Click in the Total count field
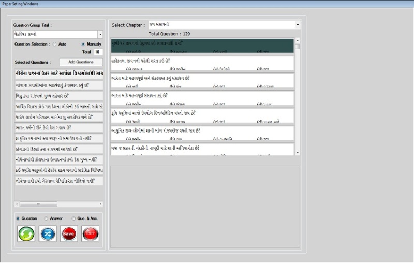This screenshot has width=414, height=263. point(98,52)
